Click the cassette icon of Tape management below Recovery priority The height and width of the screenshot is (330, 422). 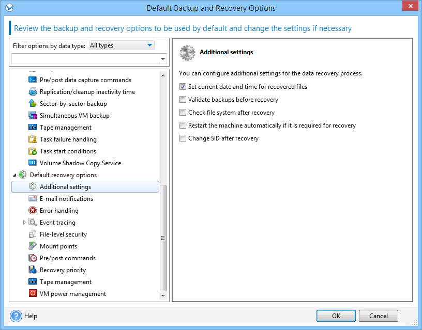[33, 281]
